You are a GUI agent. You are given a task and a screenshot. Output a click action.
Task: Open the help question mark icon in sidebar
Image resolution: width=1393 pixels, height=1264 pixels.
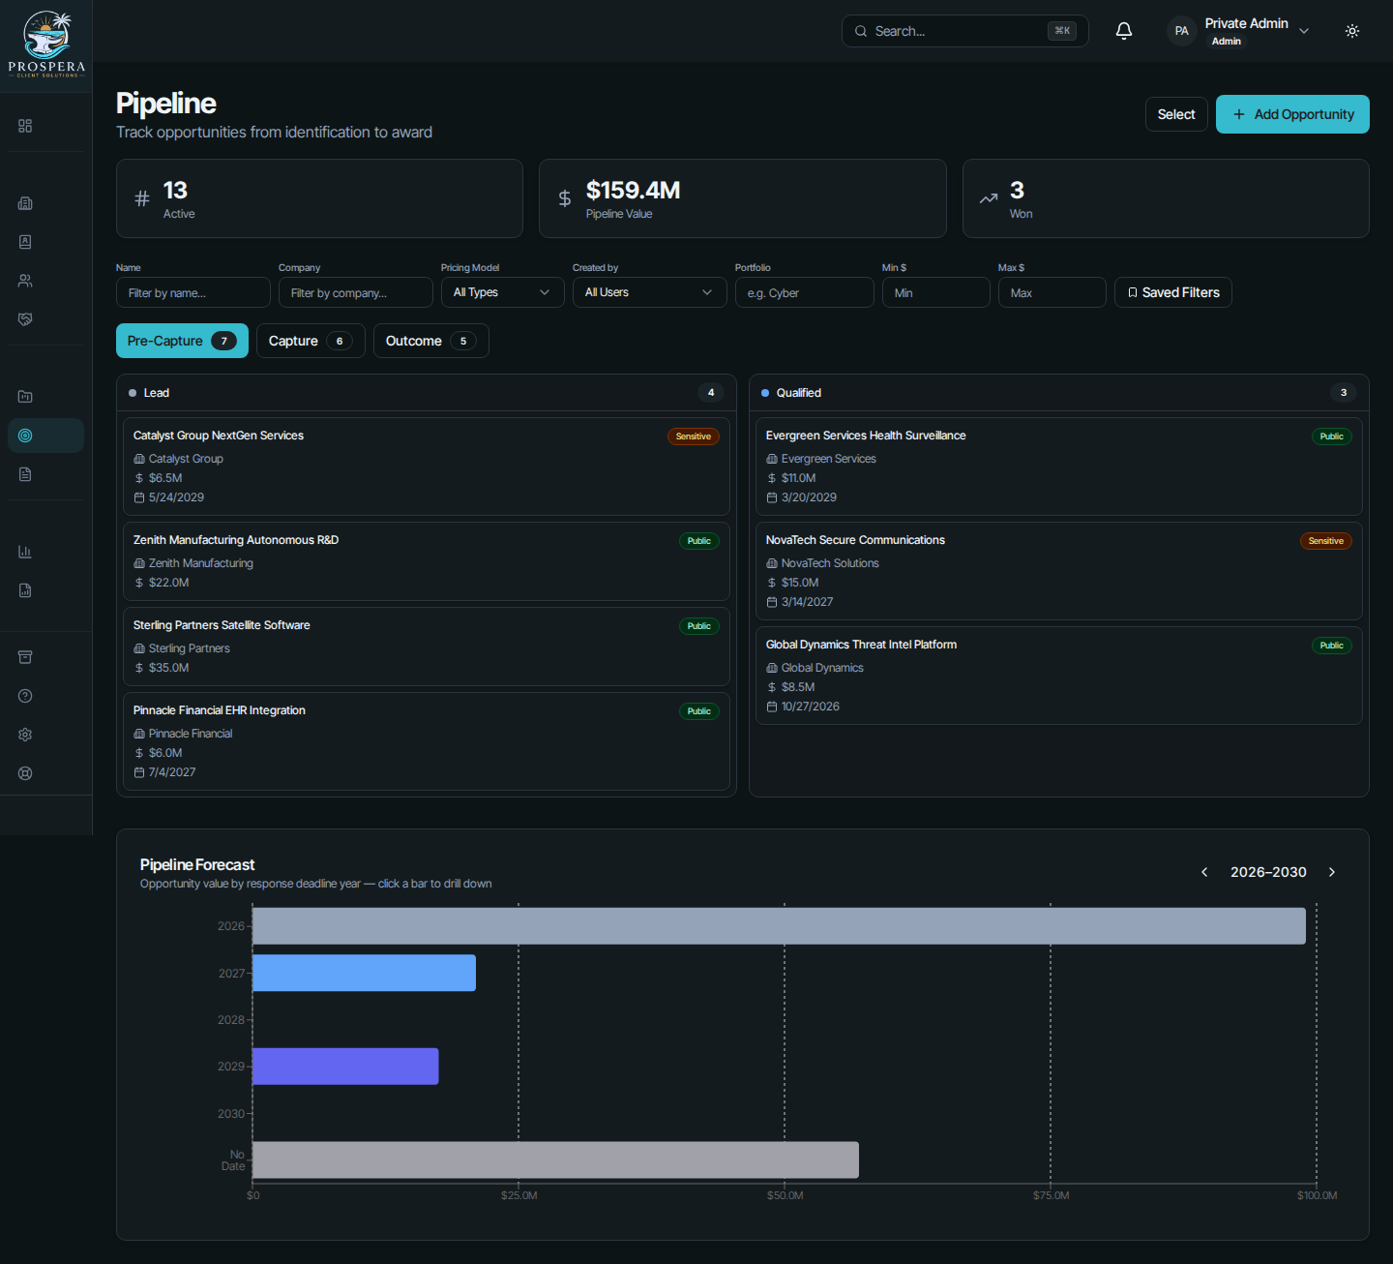click(25, 696)
